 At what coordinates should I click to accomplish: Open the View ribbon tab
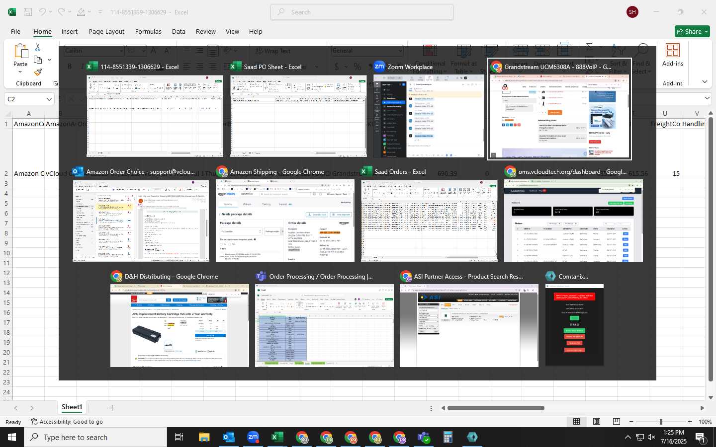232,31
